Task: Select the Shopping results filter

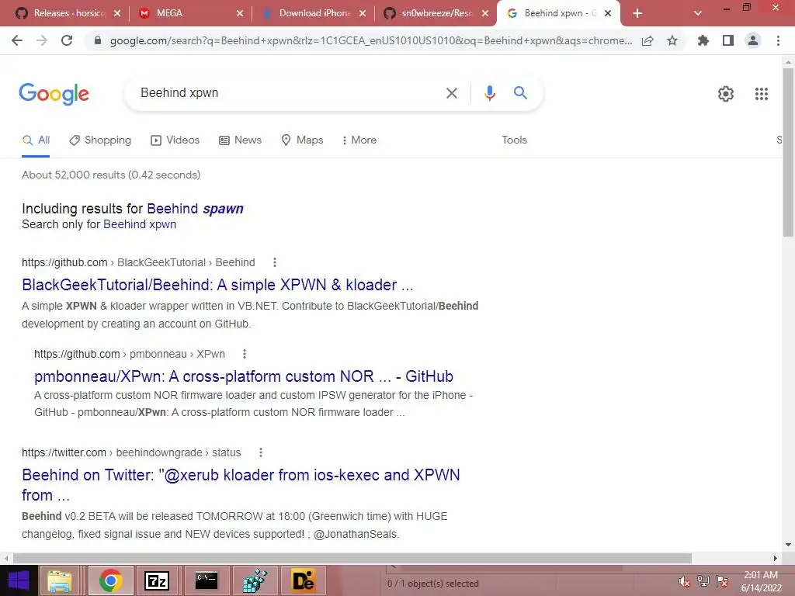Action: click(x=100, y=140)
